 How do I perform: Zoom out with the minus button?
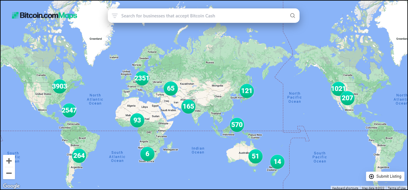coord(9,173)
